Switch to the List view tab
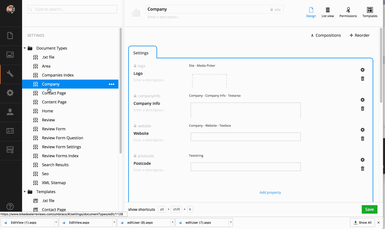 [x=328, y=12]
